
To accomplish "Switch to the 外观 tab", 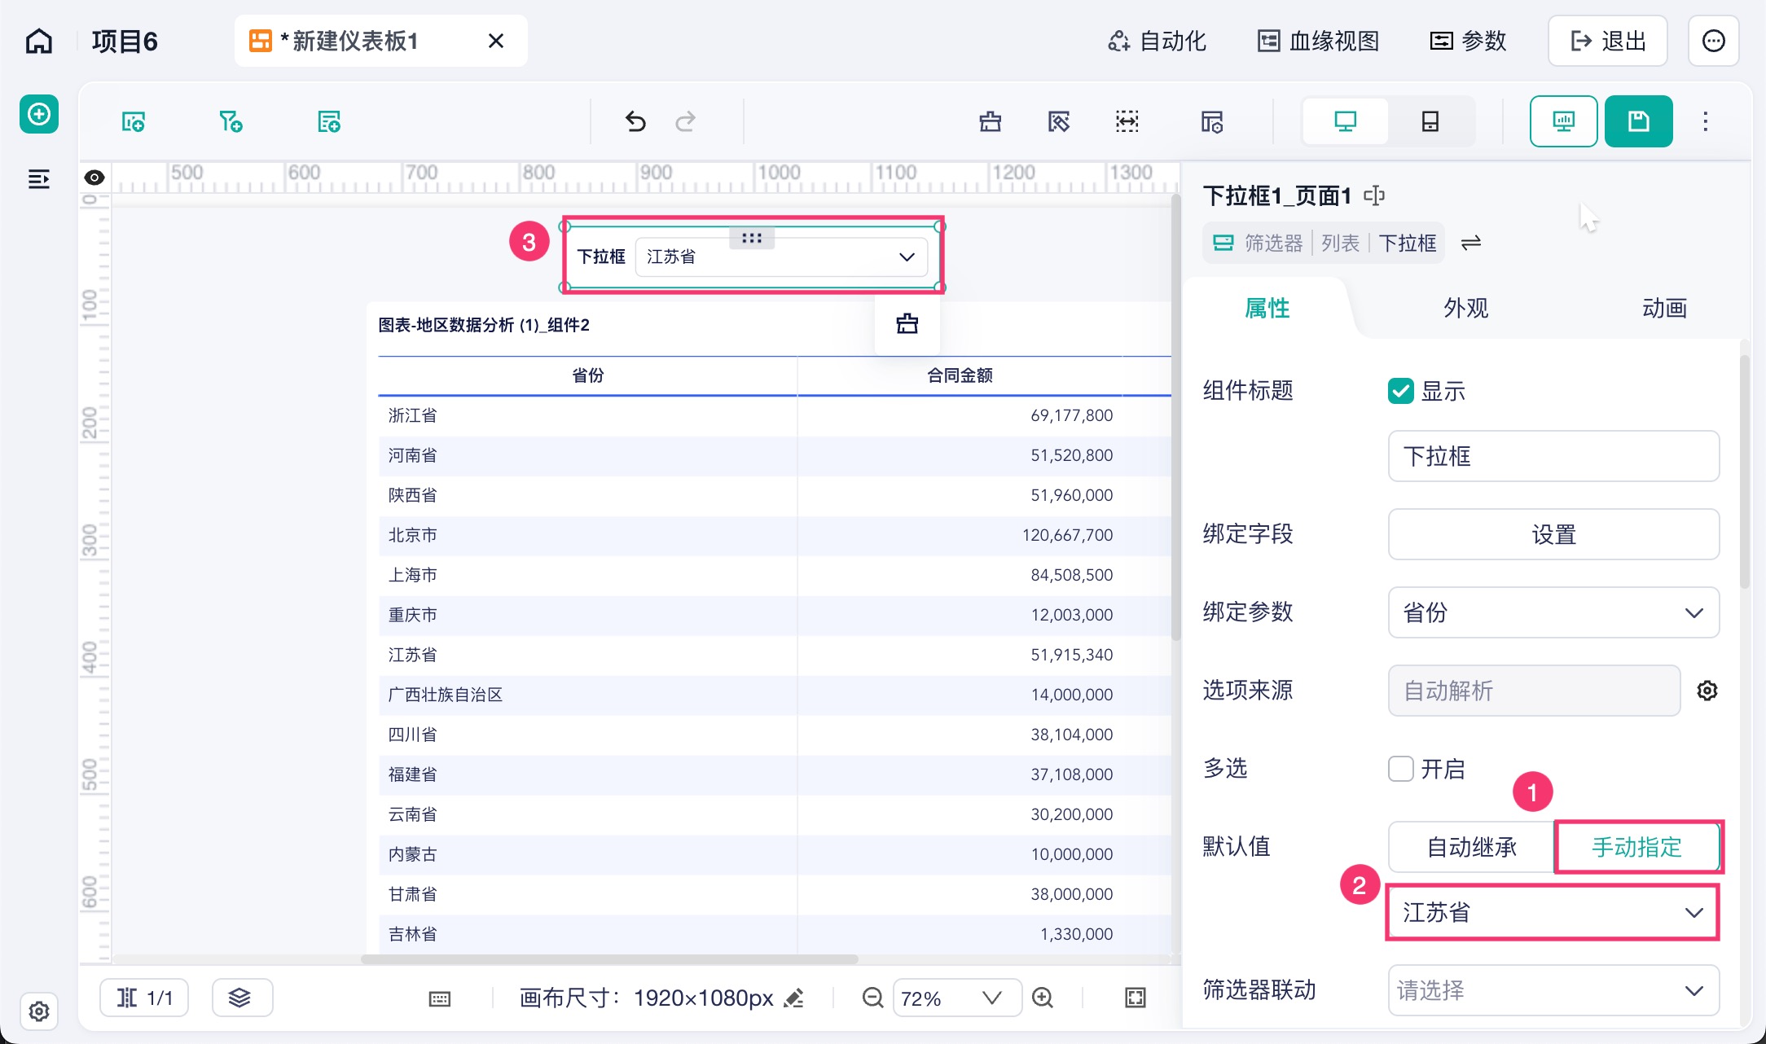I will click(1465, 308).
